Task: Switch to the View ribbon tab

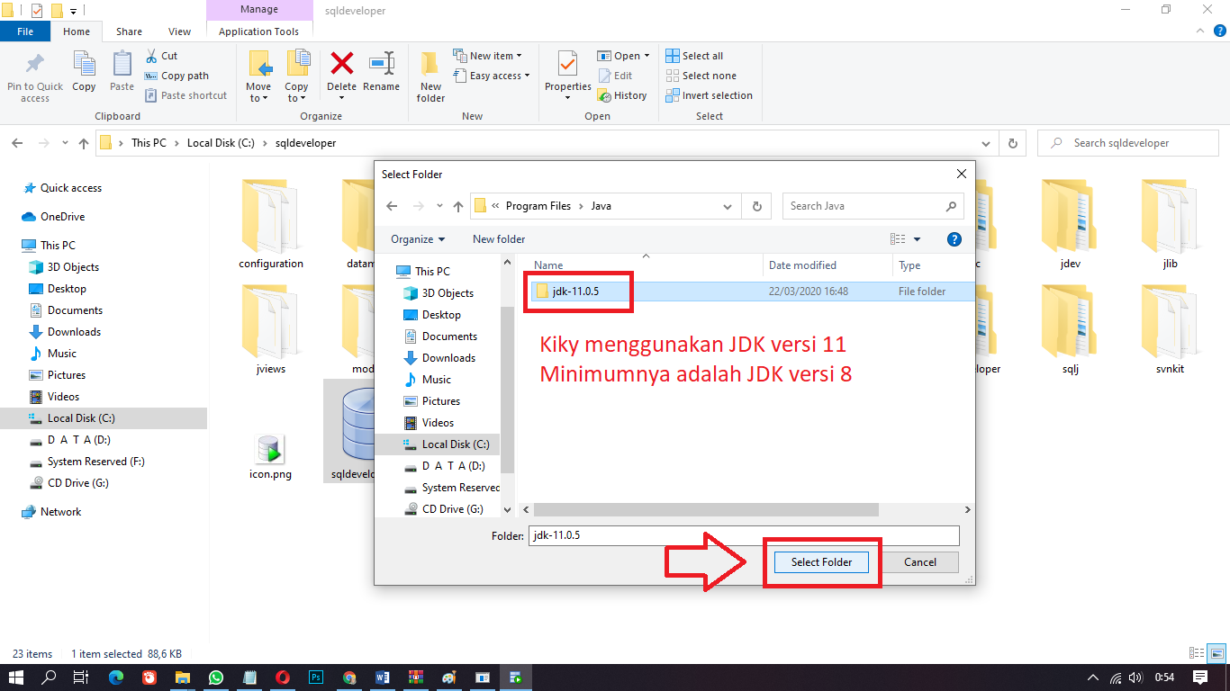Action: click(179, 30)
